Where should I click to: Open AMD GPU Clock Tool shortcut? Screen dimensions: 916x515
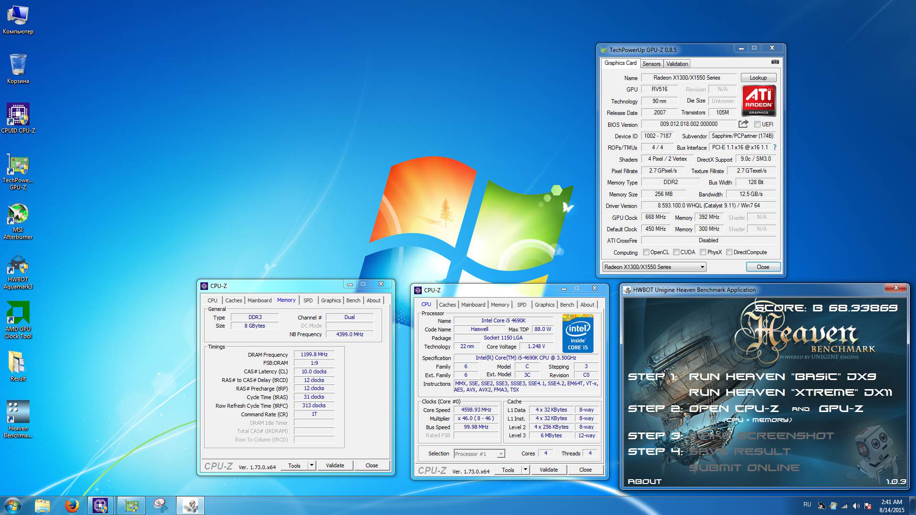[x=18, y=320]
